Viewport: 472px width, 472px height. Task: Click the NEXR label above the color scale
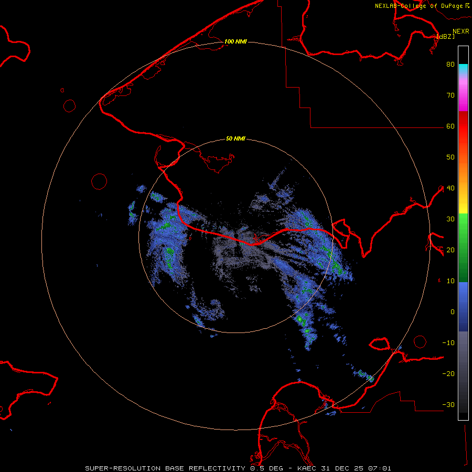coord(461,31)
